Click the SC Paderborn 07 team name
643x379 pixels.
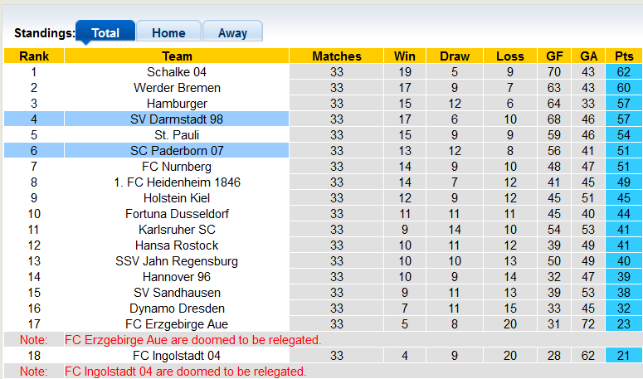[x=177, y=151]
